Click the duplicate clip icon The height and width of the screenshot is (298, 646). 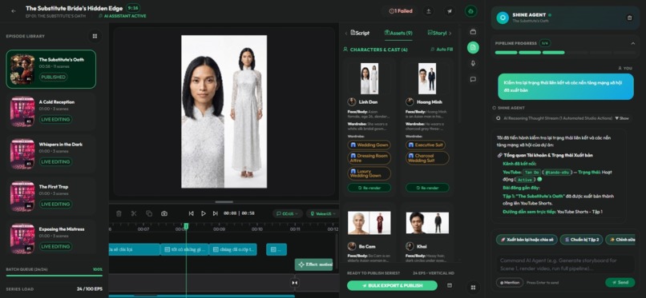pyautogui.click(x=149, y=213)
